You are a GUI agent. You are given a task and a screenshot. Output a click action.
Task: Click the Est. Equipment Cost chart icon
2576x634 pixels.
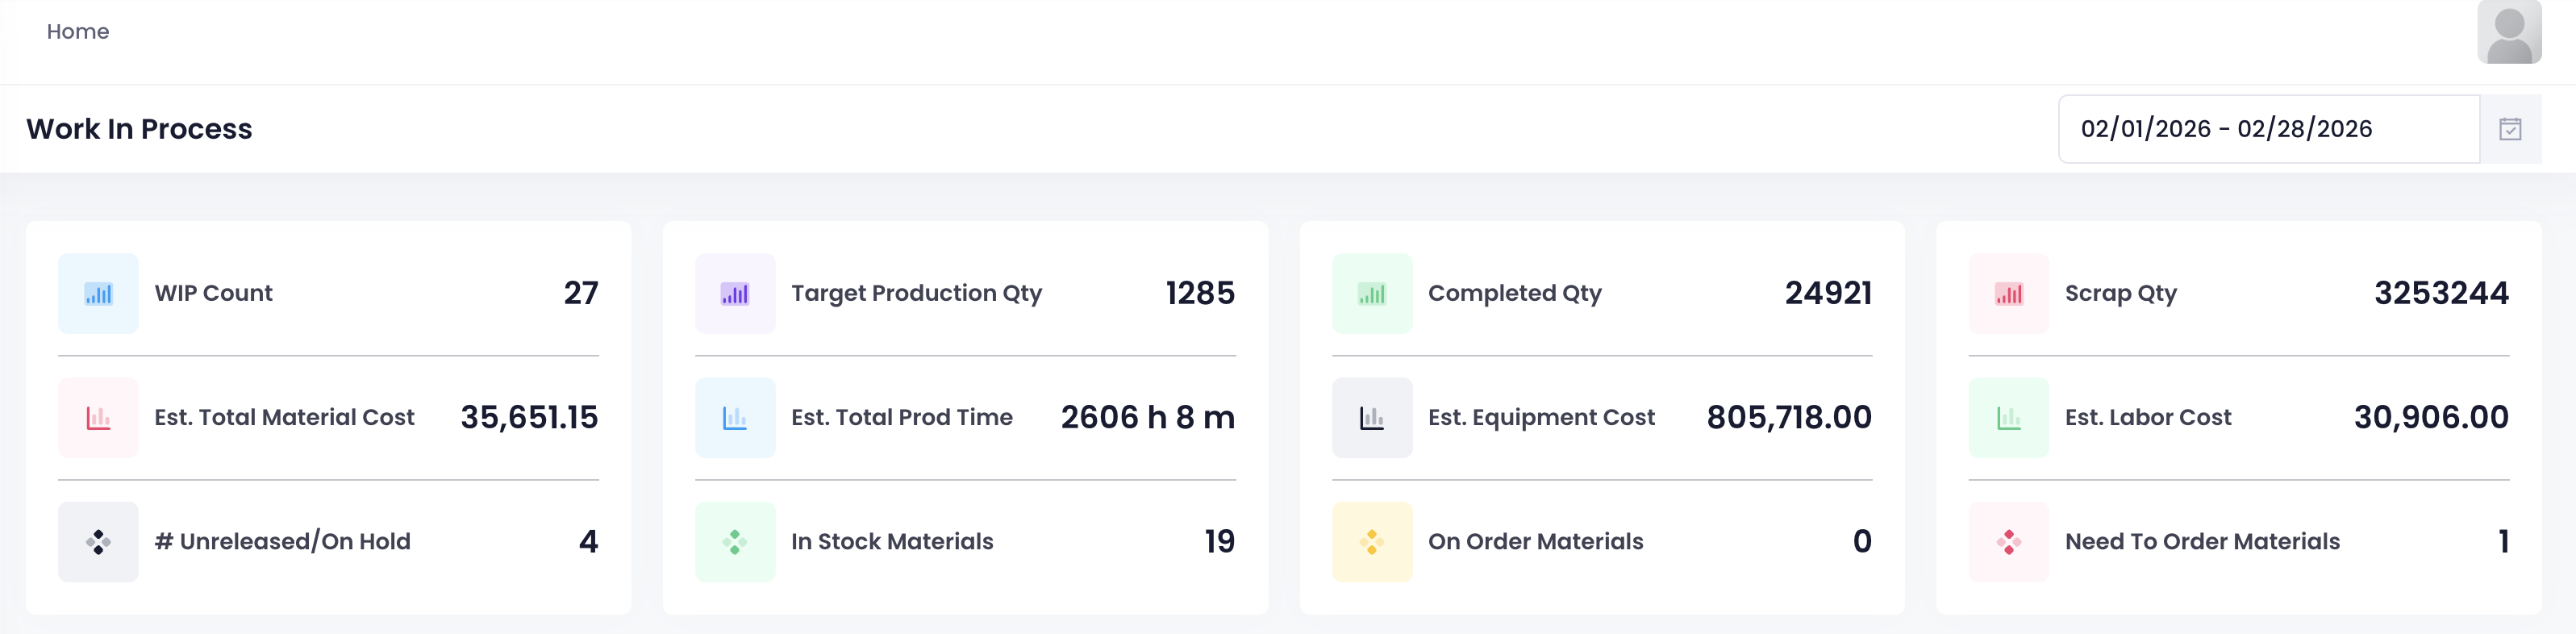(x=1372, y=417)
